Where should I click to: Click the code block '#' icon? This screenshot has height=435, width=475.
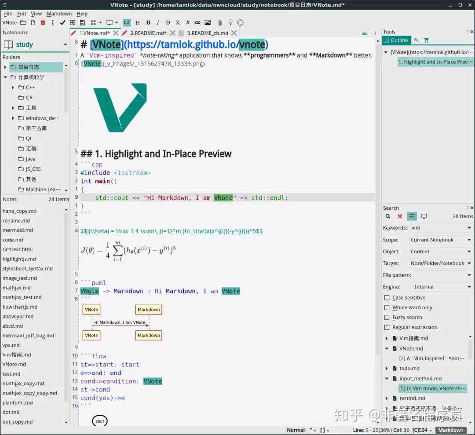point(187,22)
